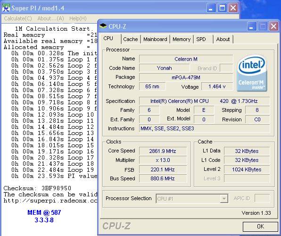Open the Calculate(C) menu
This screenshot has width=281, height=236.
click(x=18, y=18)
